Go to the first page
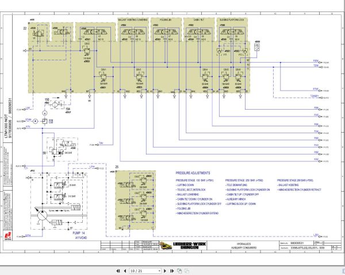345x275 pixels. pos(118,271)
